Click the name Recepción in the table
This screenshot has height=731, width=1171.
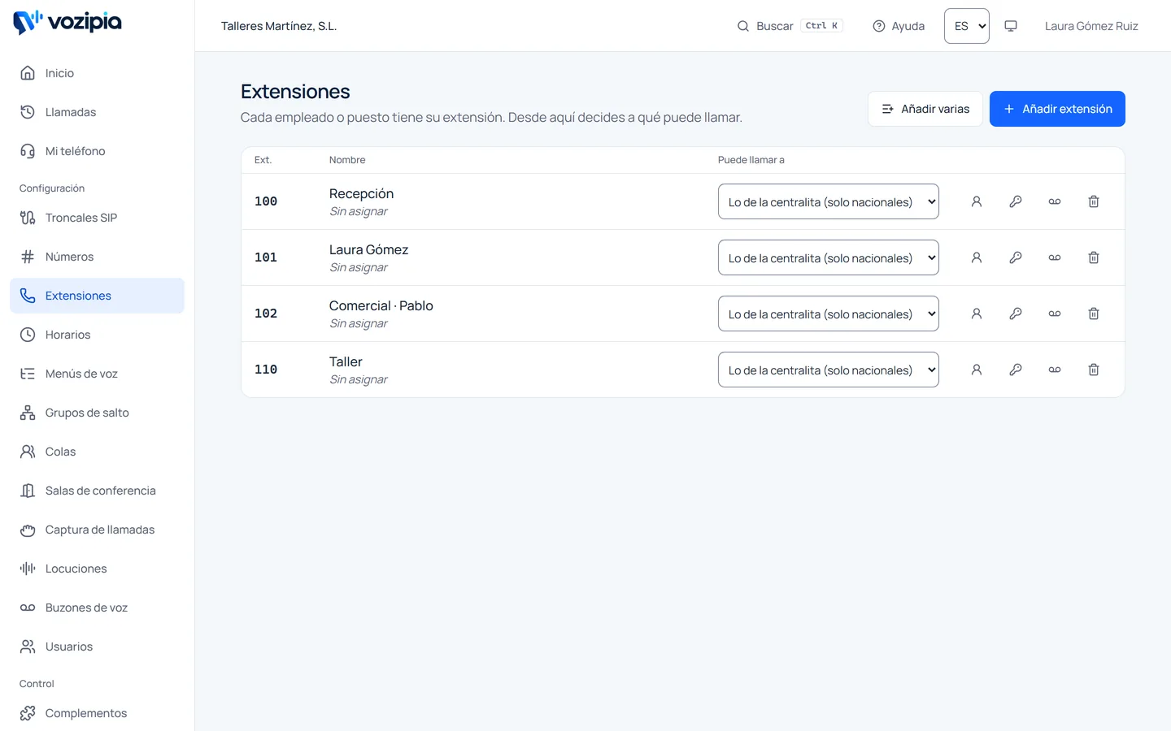361,193
